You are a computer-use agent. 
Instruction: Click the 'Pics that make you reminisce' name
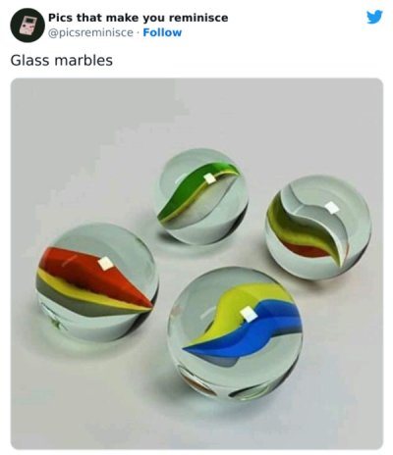(139, 18)
